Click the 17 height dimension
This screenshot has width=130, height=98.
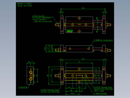click(x=48, y=48)
